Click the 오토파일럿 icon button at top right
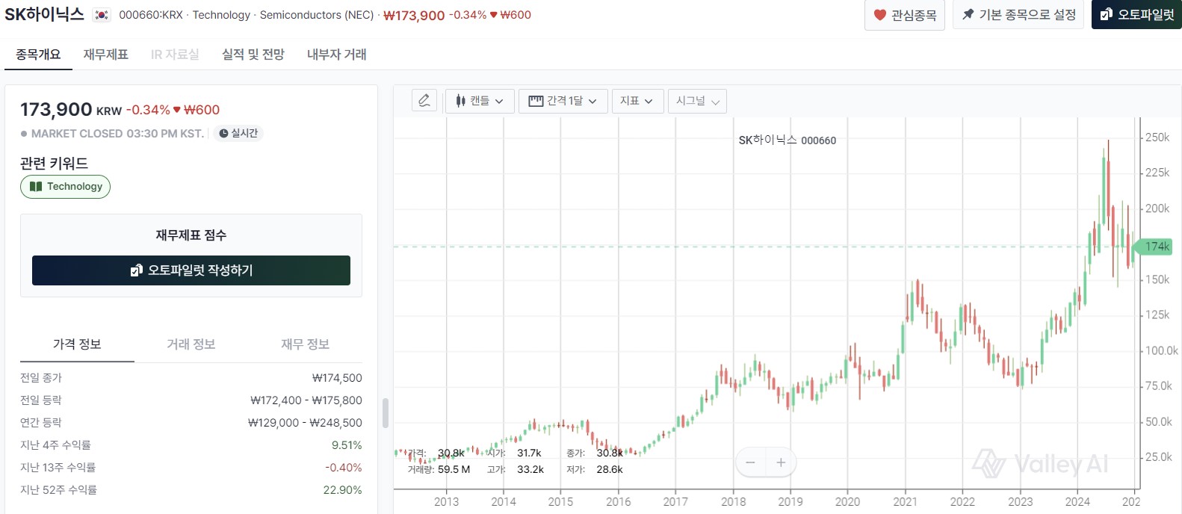 [1136, 14]
